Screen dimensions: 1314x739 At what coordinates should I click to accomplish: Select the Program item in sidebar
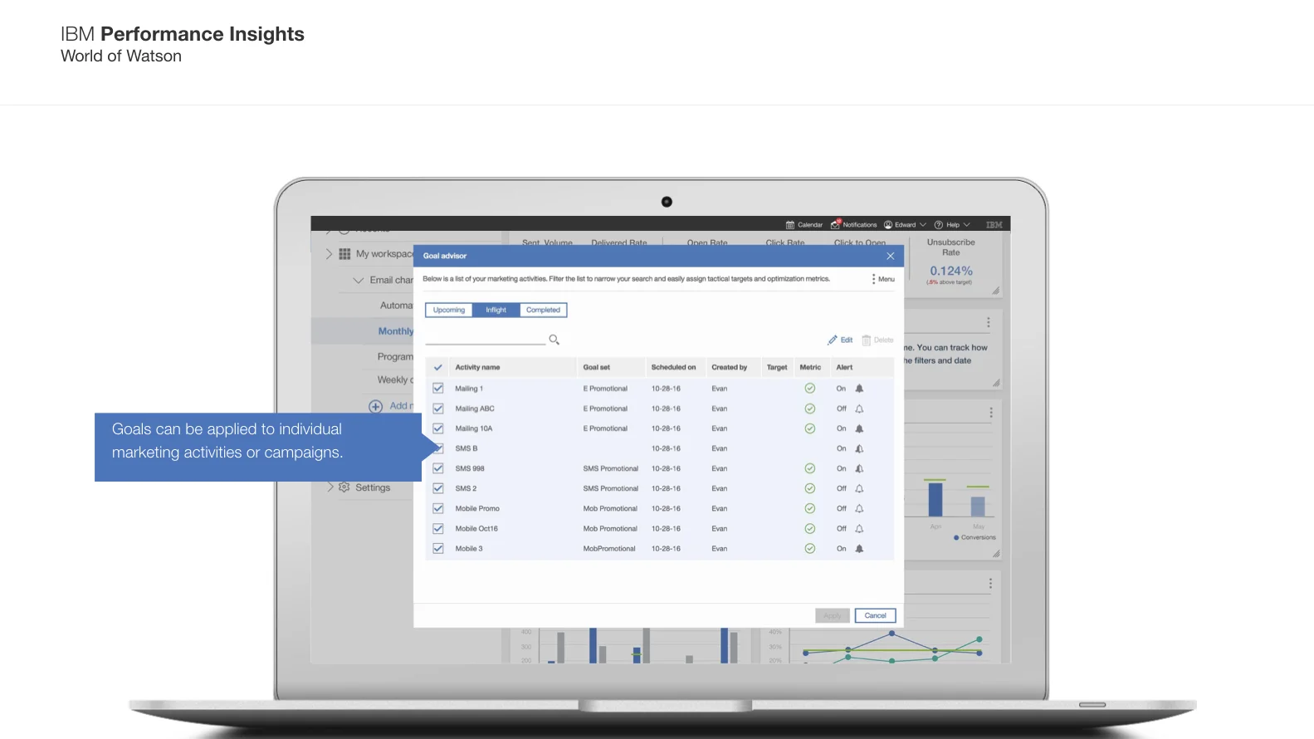[395, 356]
